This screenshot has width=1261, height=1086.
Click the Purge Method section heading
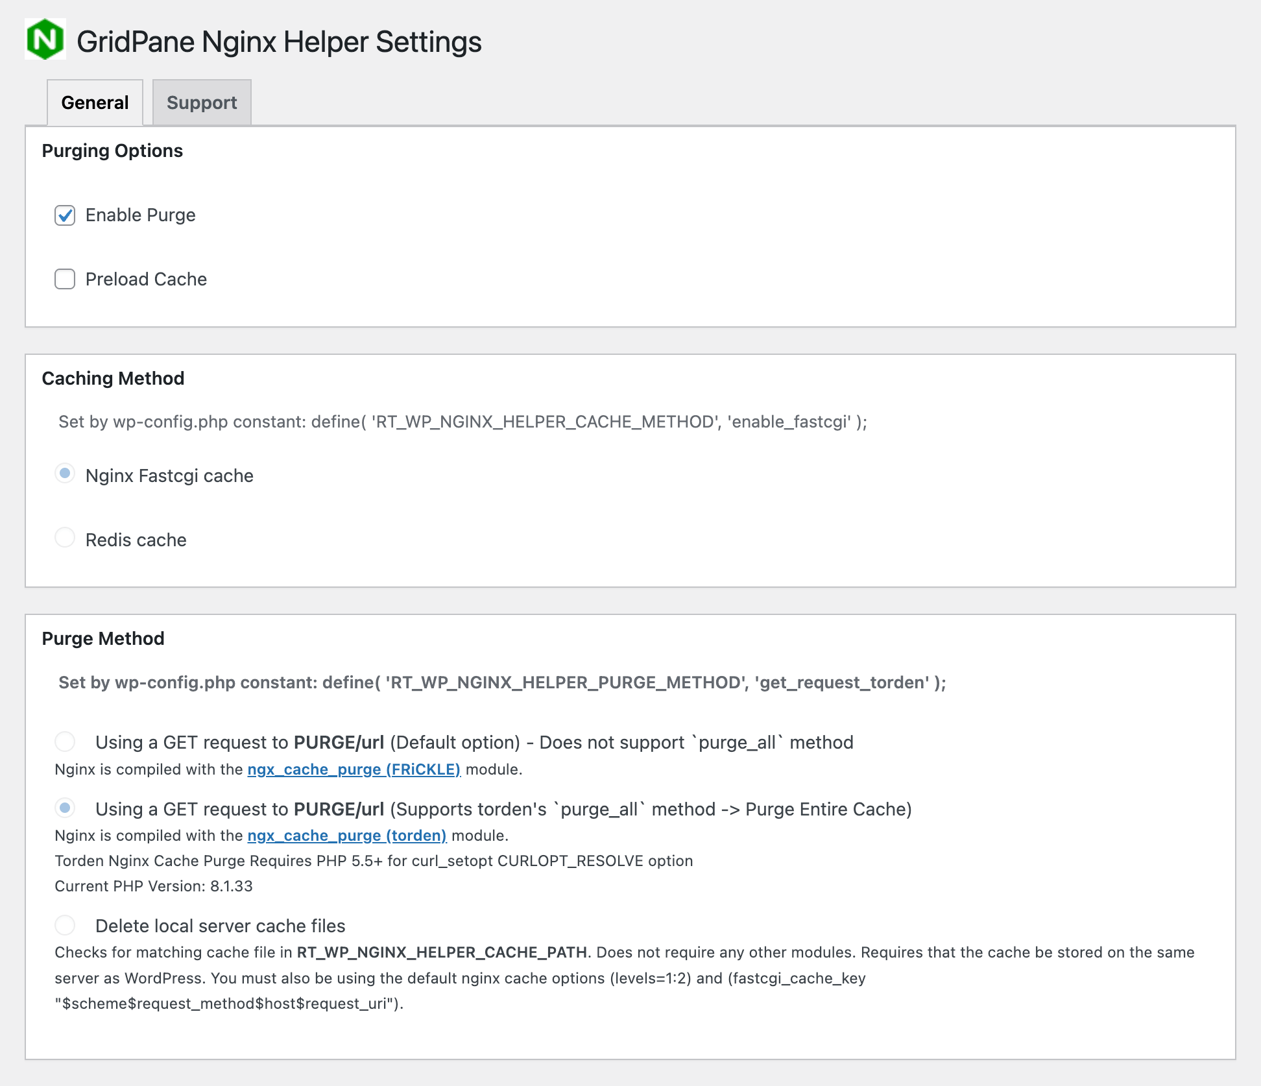102,638
